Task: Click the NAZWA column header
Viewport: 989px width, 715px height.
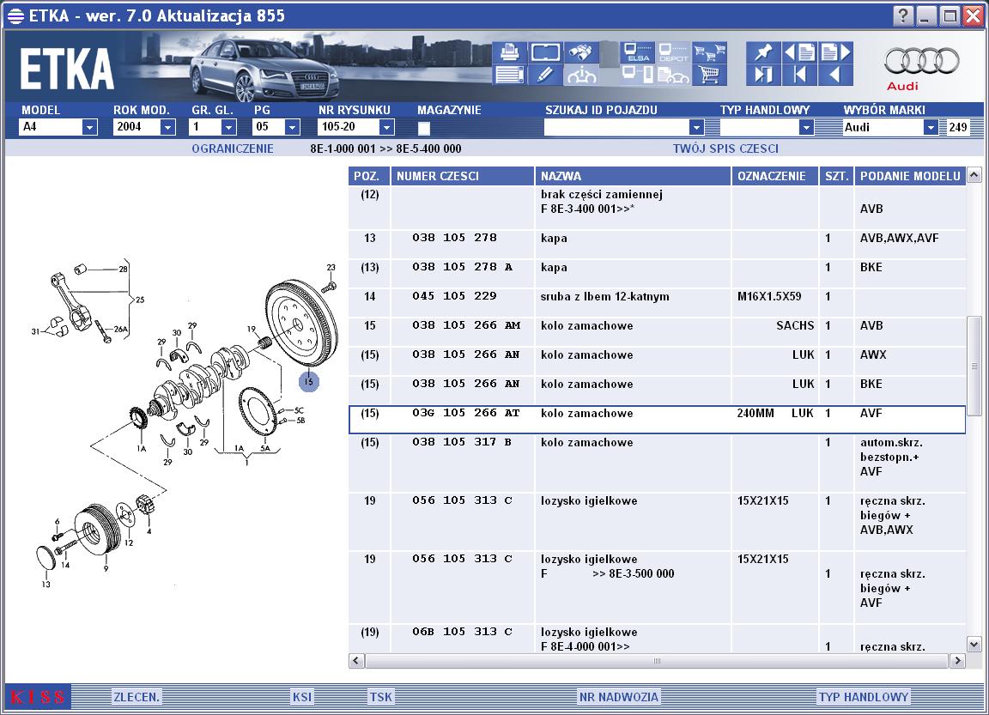Action: (x=633, y=176)
